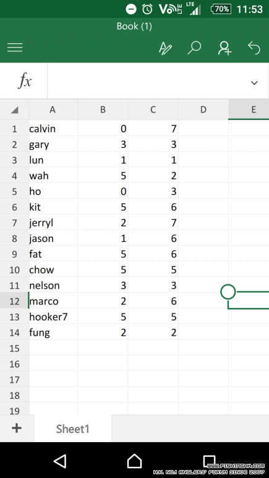This screenshot has width=269, height=478.
Task: Add a new sheet with plus icon
Action: coord(17,429)
